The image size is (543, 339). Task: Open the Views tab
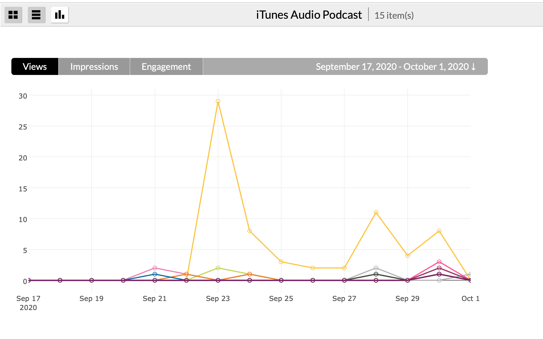point(35,67)
